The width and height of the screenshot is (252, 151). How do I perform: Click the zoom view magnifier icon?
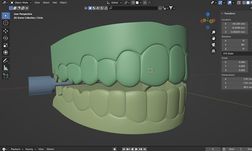(x=213, y=32)
